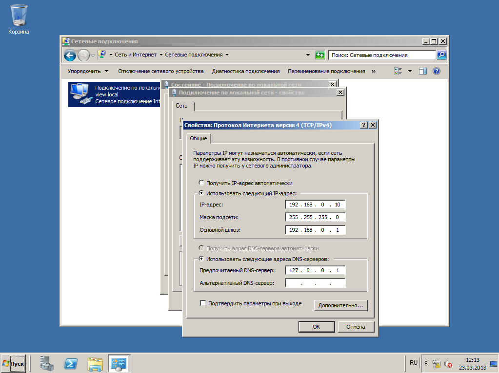Expand dropdown after 'Сеть и Интернет' breadcrumb
The image size is (499, 373).
pyautogui.click(x=161, y=55)
